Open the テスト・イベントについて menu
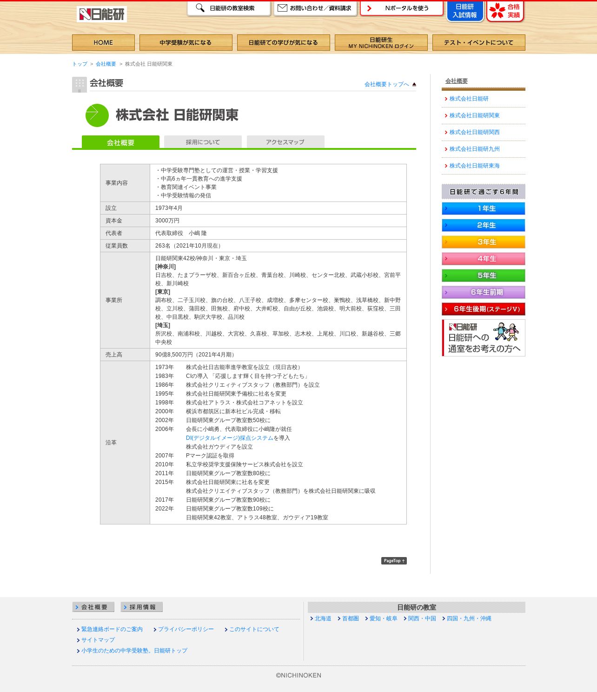The height and width of the screenshot is (692, 597). (x=478, y=42)
